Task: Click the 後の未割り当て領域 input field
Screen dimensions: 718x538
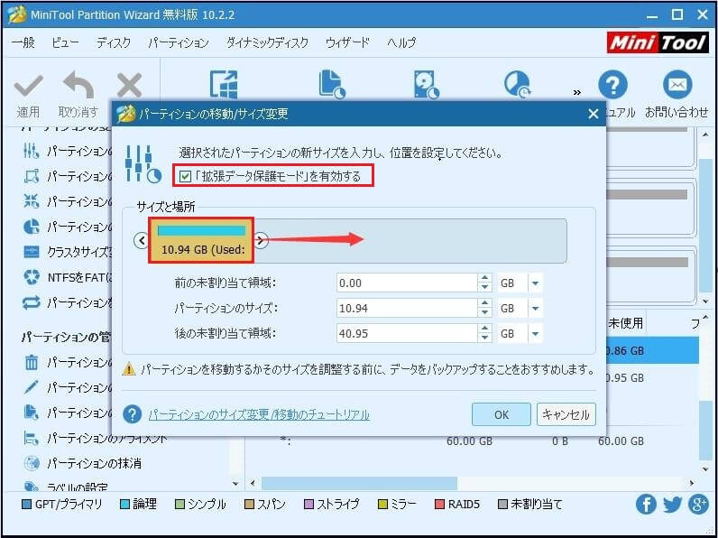Action: coord(407,334)
